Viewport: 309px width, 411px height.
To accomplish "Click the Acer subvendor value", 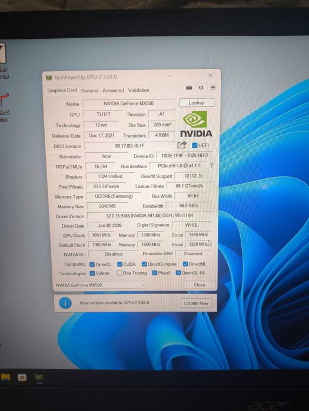I will pos(107,156).
